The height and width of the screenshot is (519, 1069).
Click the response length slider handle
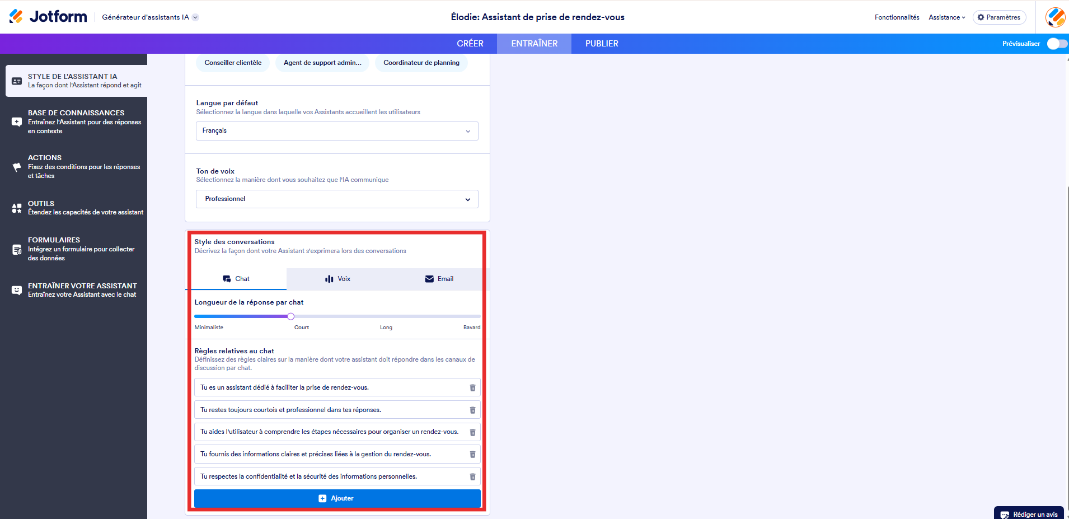290,316
